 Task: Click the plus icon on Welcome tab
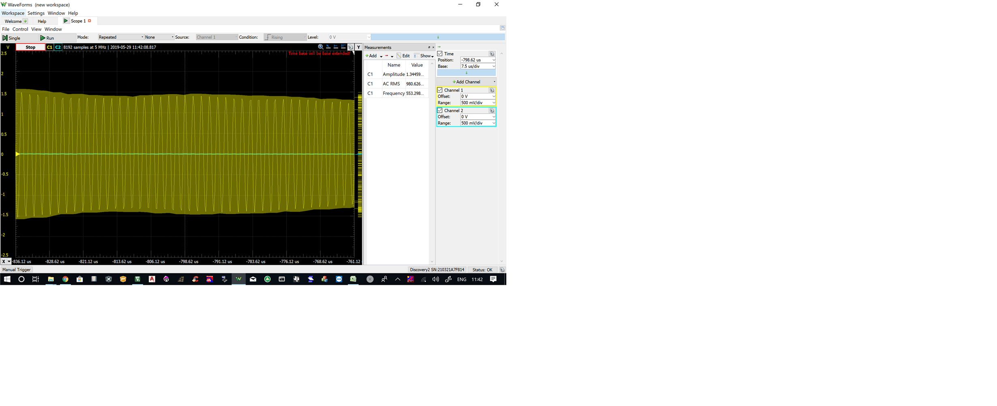pyautogui.click(x=25, y=21)
